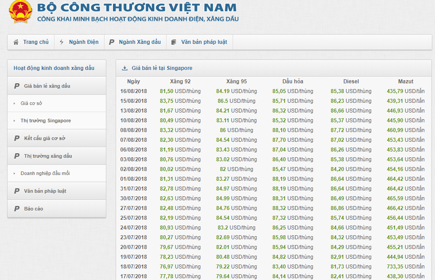Click the Xăng 95 price 83.2 USD/thùng

237,228
